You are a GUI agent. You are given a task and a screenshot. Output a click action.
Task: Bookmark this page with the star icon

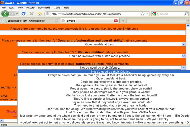[142, 14]
